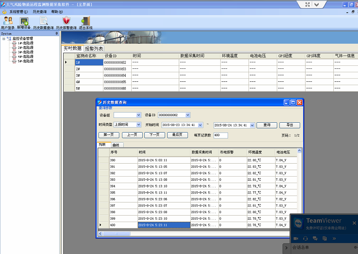
Task: Click the 退出系统 exit door icon
Action: (85, 21)
